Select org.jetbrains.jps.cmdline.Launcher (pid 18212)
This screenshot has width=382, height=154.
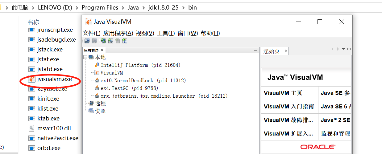click(x=161, y=96)
